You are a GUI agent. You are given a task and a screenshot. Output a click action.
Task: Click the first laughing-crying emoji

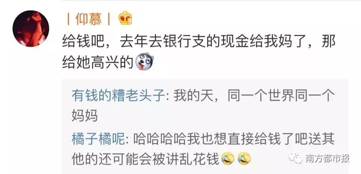228,159
